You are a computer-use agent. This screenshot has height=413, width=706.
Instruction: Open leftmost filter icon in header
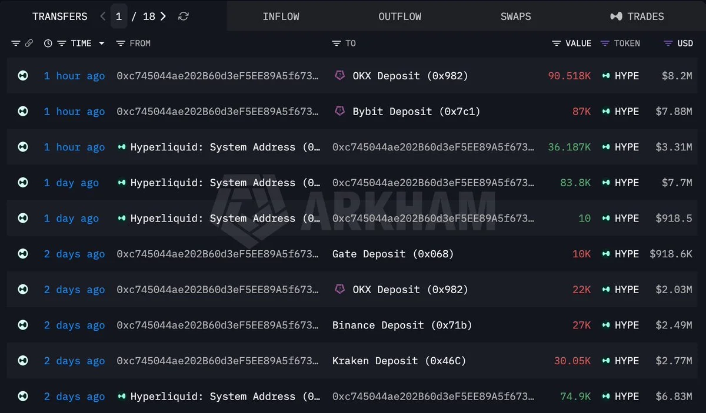pos(16,43)
